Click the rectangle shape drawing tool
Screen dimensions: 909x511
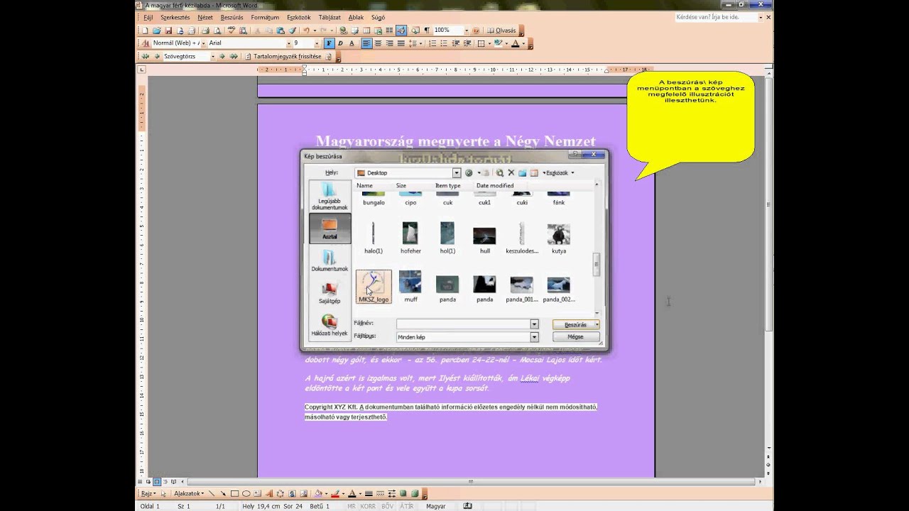click(x=235, y=493)
